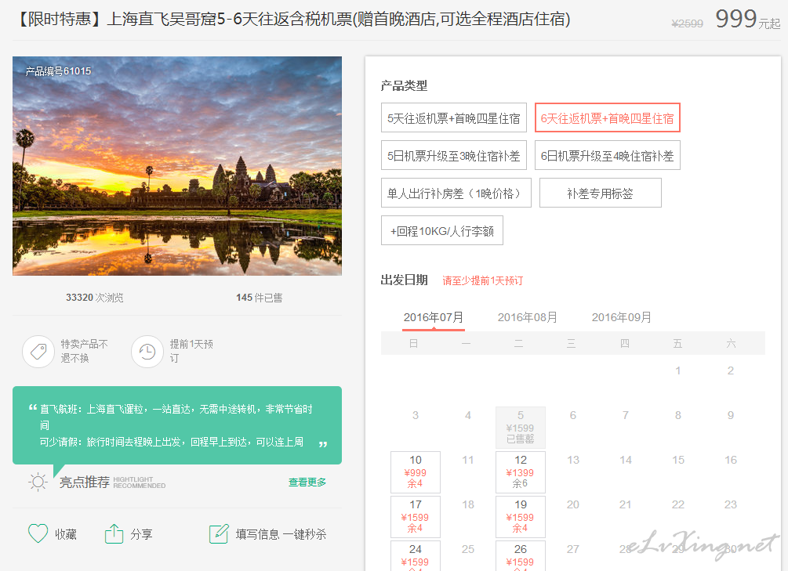Pick July 12 departure date ¥1399
788x571 pixels.
click(x=520, y=472)
